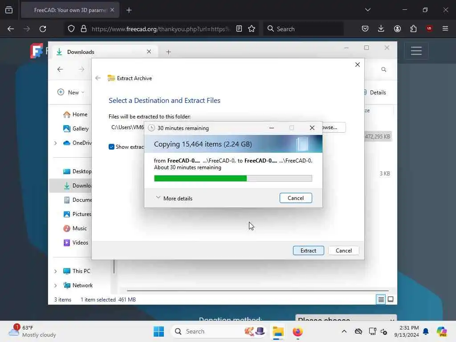This screenshot has height=342, width=456.
Task: Minimize the copy progress dialog
Action: [271, 128]
